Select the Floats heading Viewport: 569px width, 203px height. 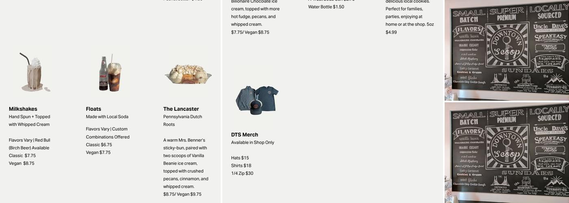point(93,109)
